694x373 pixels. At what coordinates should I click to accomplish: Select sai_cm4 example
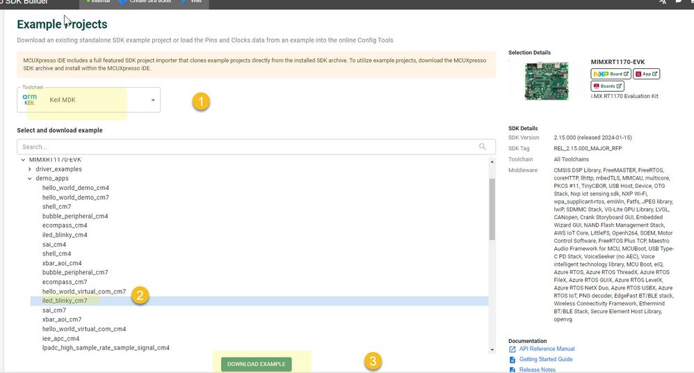point(54,244)
